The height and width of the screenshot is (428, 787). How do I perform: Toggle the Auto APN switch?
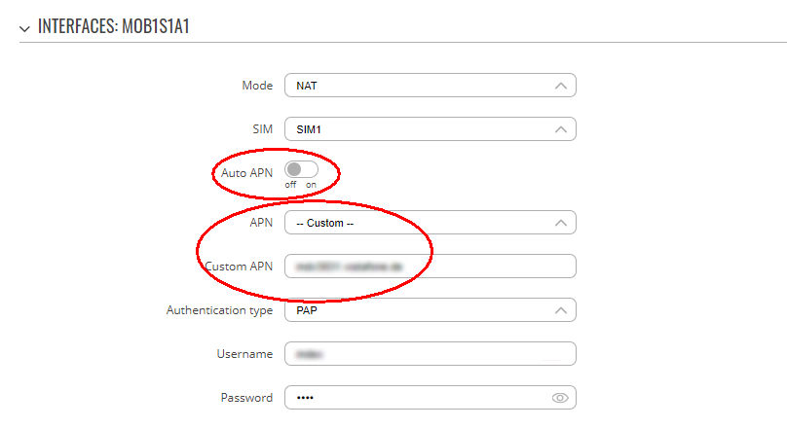click(301, 169)
